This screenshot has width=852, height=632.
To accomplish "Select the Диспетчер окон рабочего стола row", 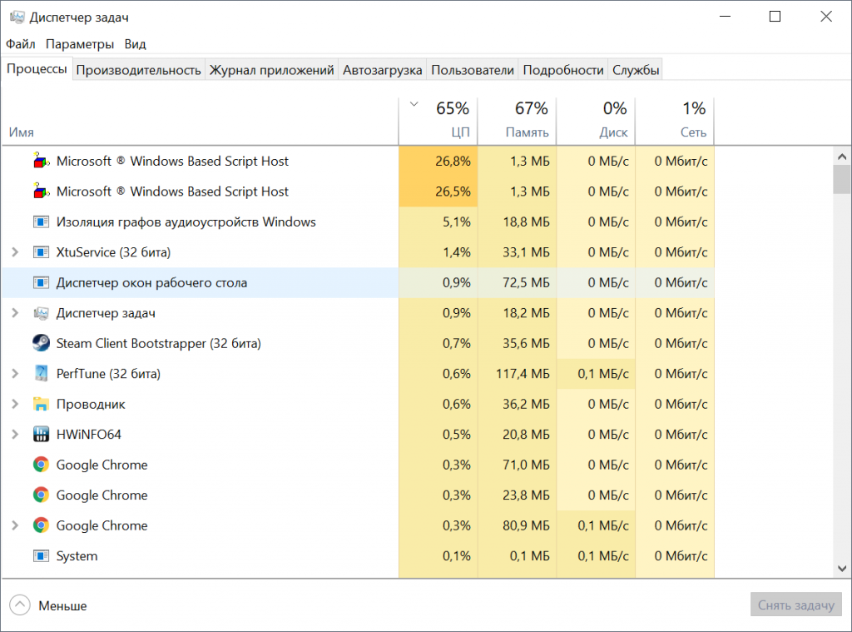I will (x=151, y=283).
